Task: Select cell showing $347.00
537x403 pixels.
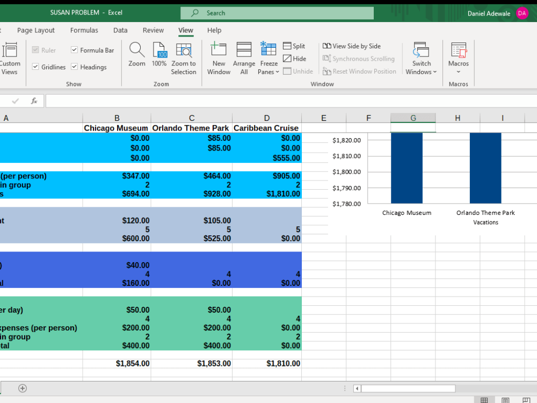Action: [117, 176]
